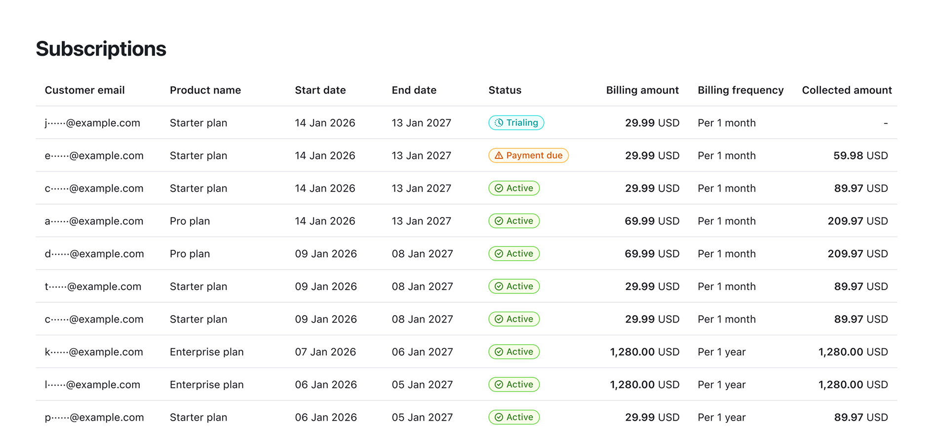
Task: Click the Billing frequency column header
Action: (740, 90)
